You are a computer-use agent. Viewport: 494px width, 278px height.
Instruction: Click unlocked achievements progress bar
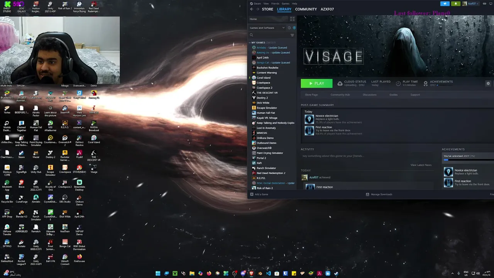468,159
